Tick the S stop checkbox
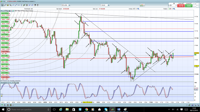The image size is (200, 112). pyautogui.click(x=194, y=4)
